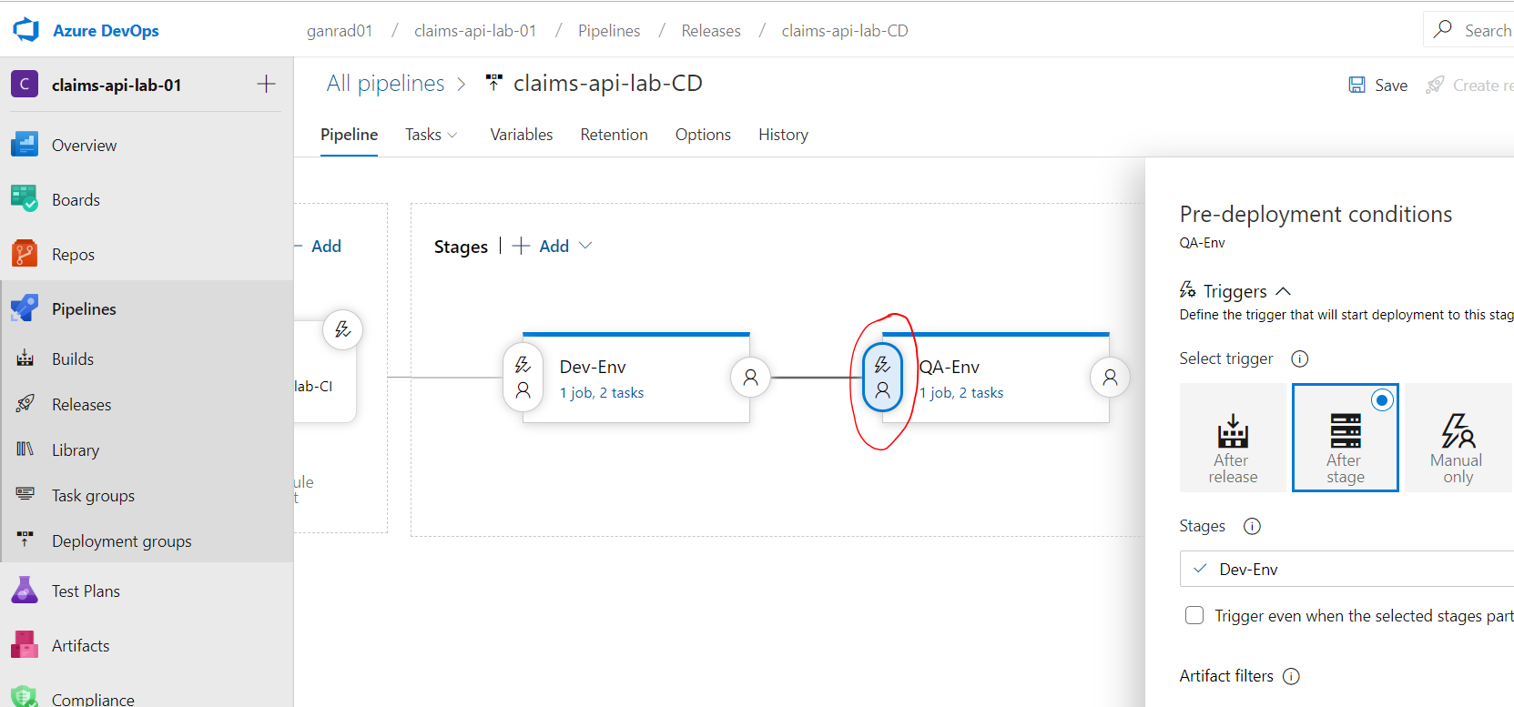This screenshot has height=707, width=1514.
Task: Click ganrad01 in the breadcrumb
Action: coord(340,30)
